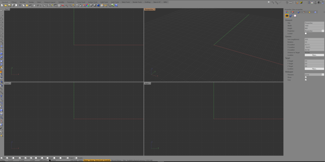Toggle the Mid osnap checkbox
The height and width of the screenshot is (162, 325).
[x=20, y=158]
